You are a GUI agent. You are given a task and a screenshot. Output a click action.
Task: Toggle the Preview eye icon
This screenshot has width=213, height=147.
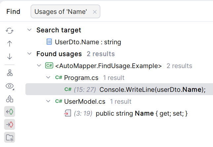10,86
